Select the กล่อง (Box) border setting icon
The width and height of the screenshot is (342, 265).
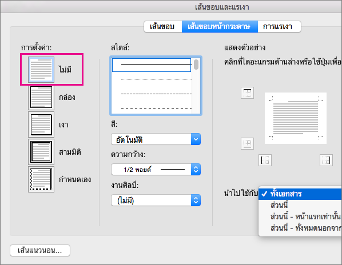pyautogui.click(x=41, y=97)
